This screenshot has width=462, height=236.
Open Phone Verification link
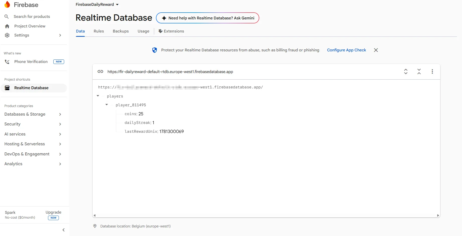(x=31, y=62)
